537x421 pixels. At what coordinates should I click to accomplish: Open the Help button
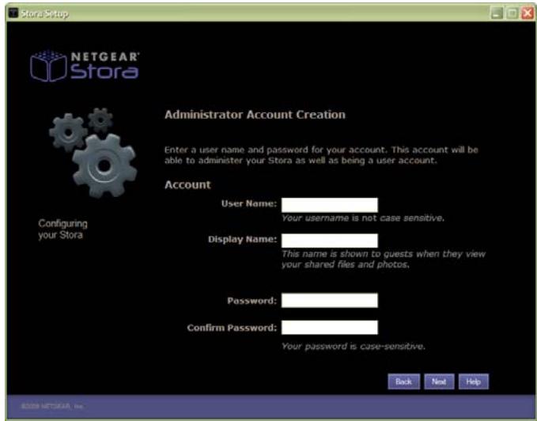(473, 381)
